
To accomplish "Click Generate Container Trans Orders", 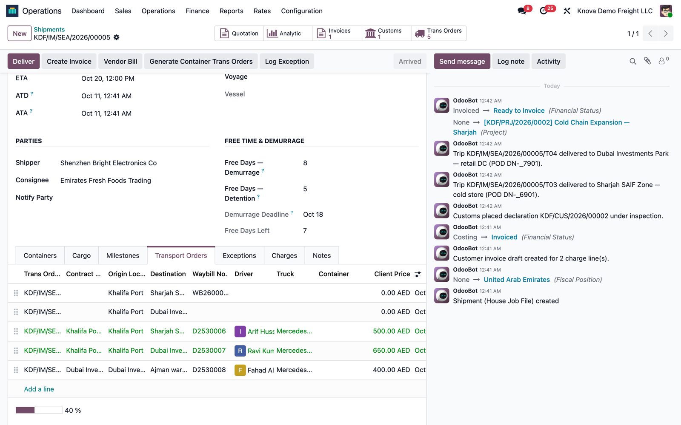I will click(x=201, y=61).
